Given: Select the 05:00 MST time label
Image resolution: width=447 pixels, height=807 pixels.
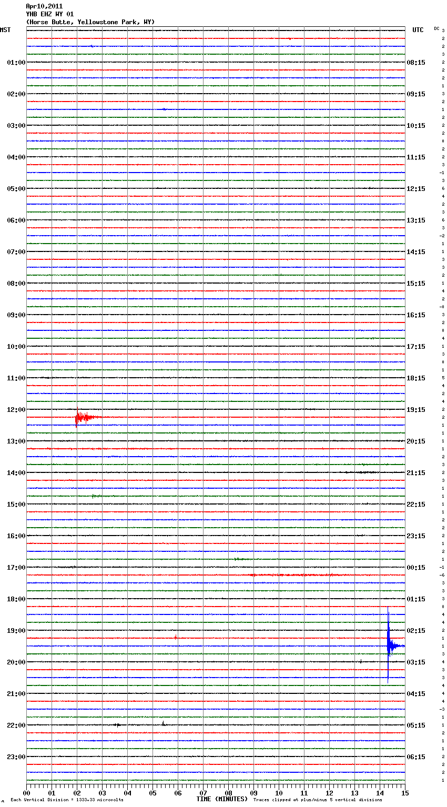Looking at the screenshot, I should point(16,189).
